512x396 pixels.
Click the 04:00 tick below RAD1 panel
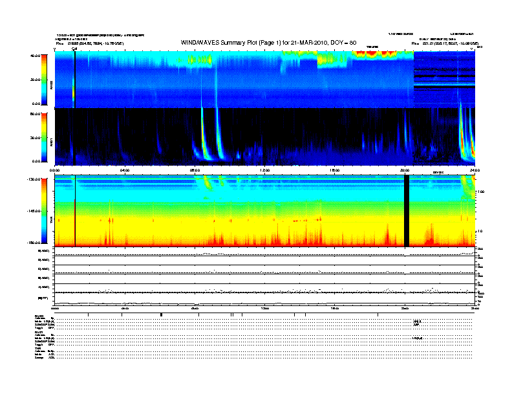(125, 170)
